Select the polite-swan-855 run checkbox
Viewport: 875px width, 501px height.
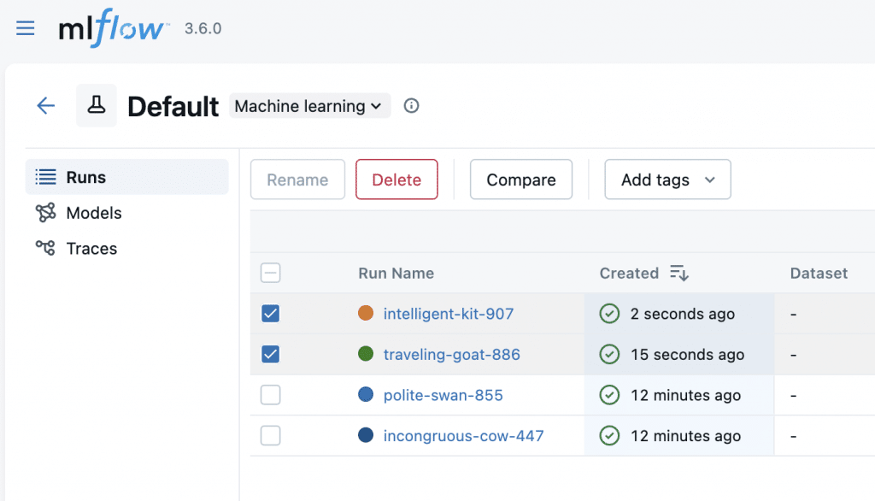(x=270, y=395)
